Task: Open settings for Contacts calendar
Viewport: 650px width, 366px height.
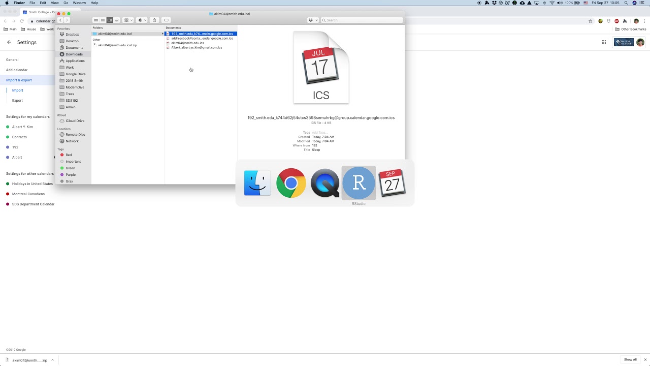Action: click(19, 137)
